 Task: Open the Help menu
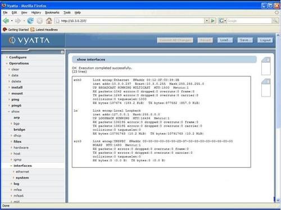[78, 12]
